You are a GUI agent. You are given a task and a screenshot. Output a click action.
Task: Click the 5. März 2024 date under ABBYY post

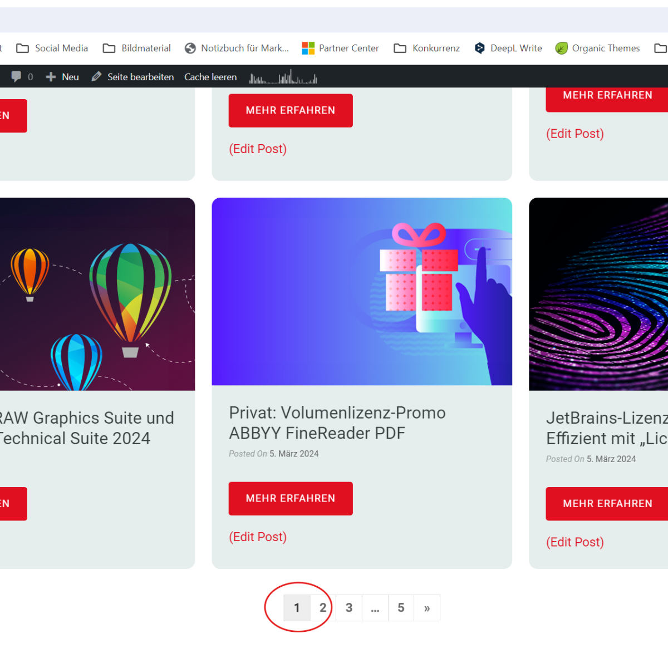[x=294, y=454]
